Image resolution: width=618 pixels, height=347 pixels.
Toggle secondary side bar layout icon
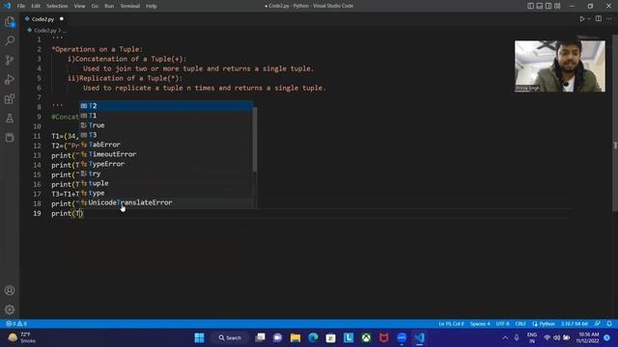pos(548,6)
